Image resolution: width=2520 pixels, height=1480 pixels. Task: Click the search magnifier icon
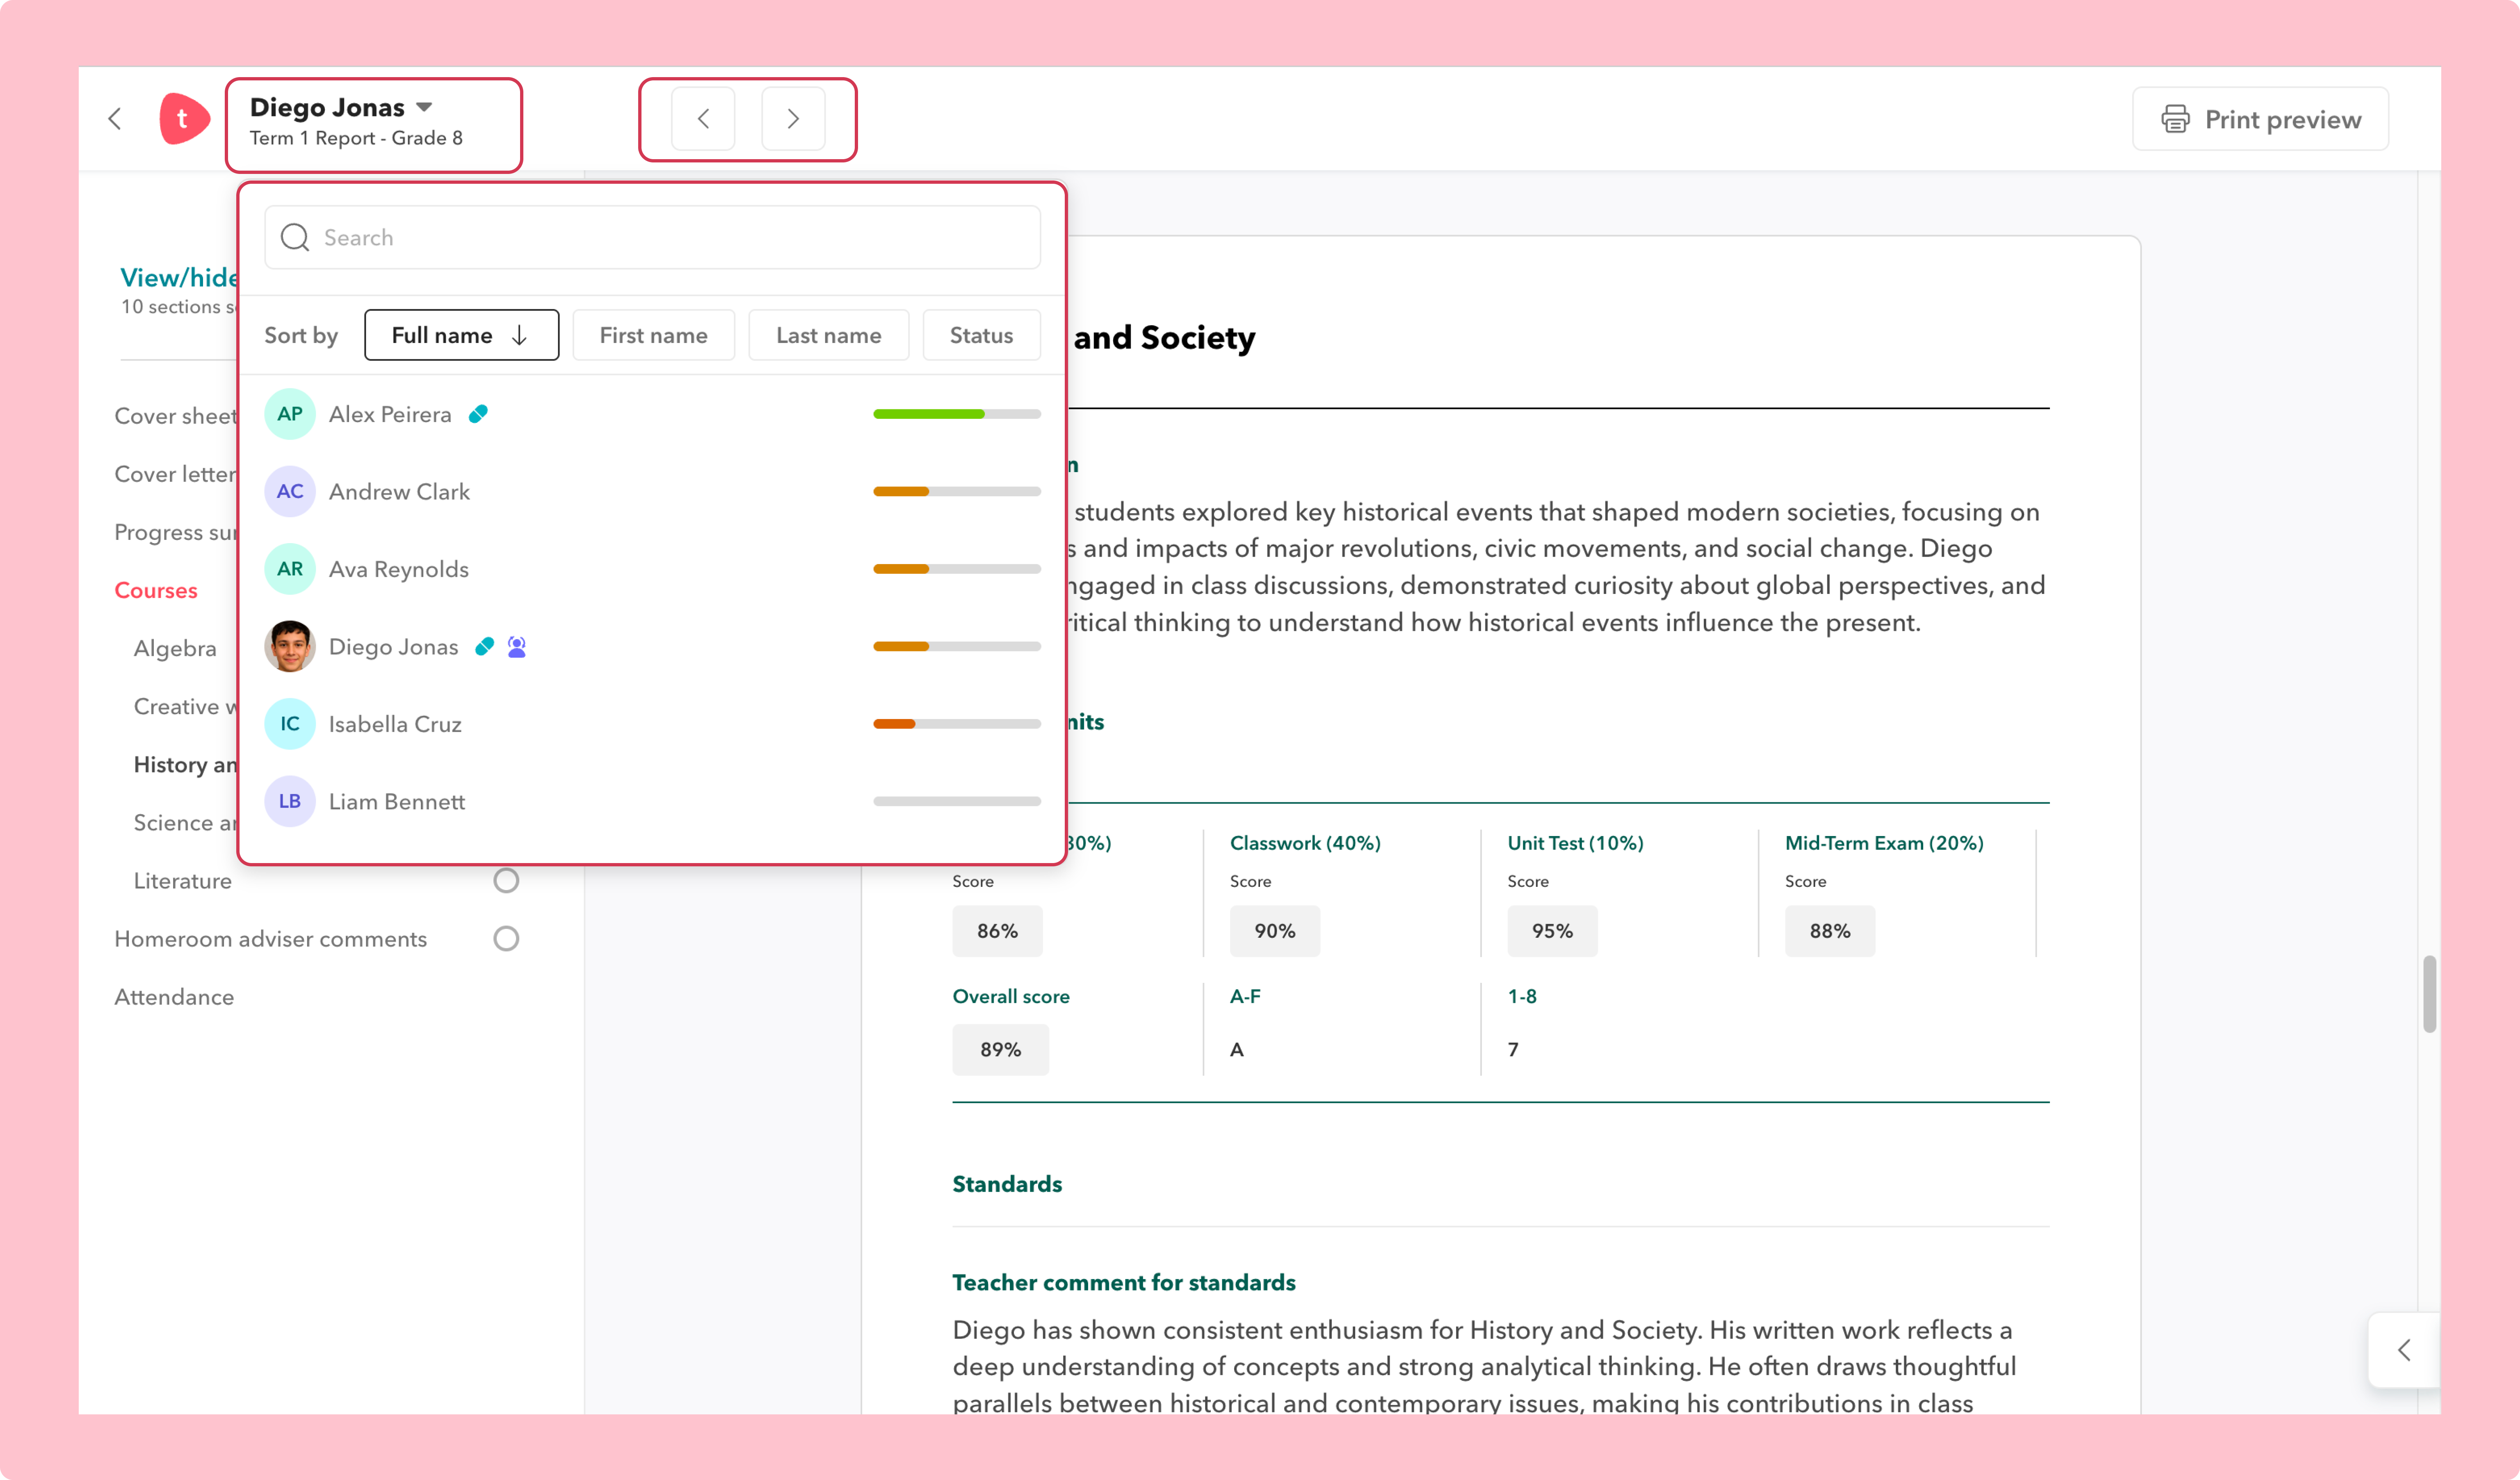pos(295,237)
